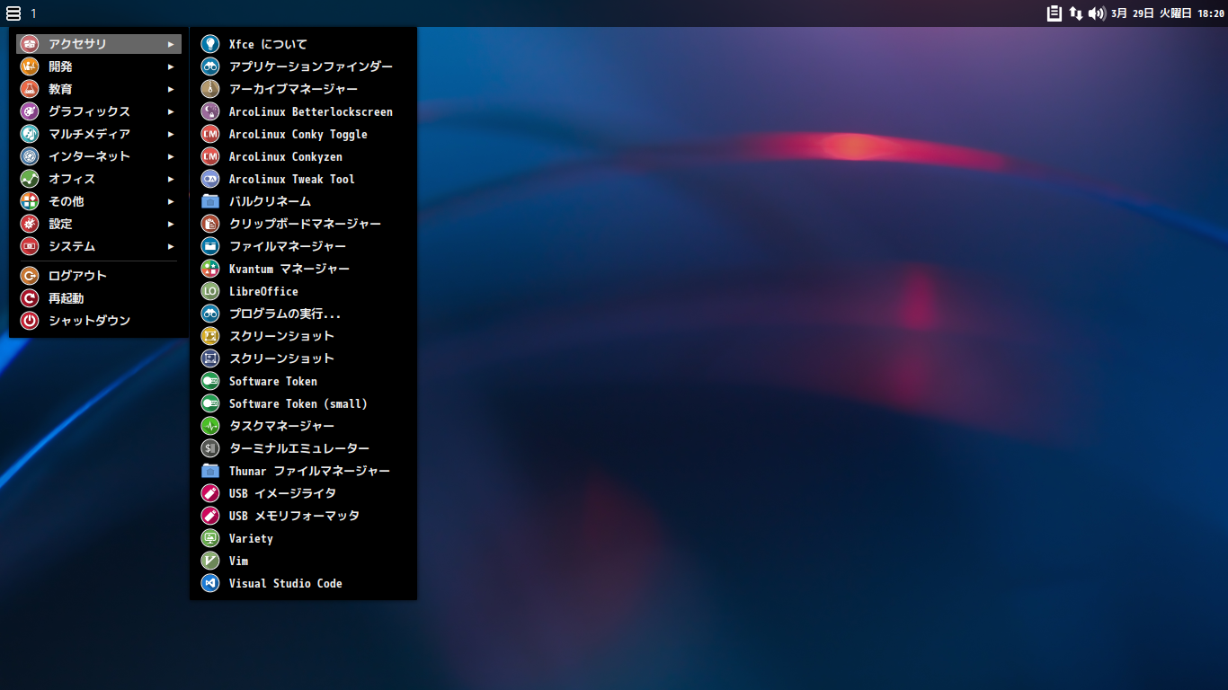Expand the システム submenu arrow
The image size is (1228, 690).
tap(171, 246)
